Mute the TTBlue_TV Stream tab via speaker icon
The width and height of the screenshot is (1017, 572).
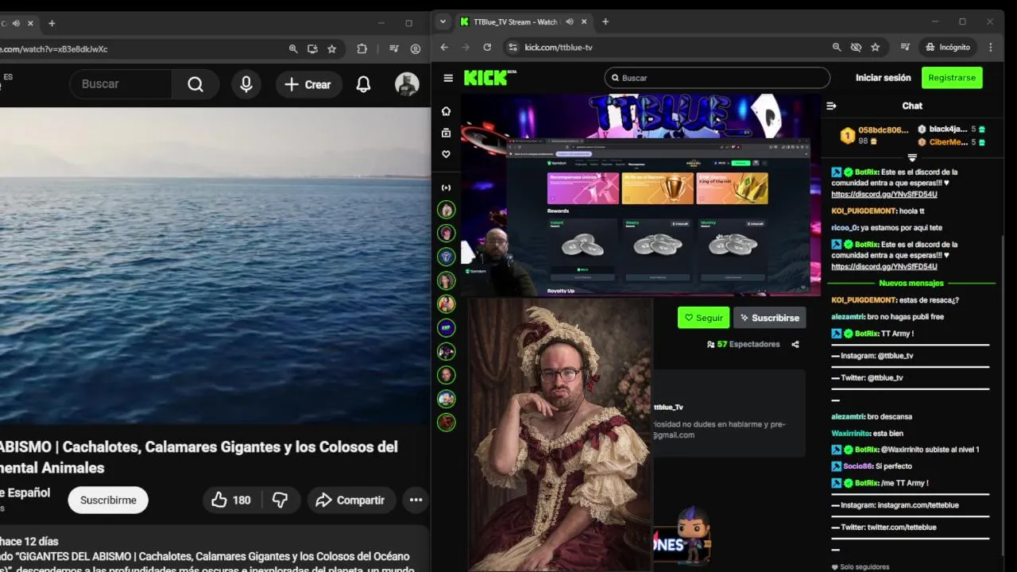tap(569, 21)
